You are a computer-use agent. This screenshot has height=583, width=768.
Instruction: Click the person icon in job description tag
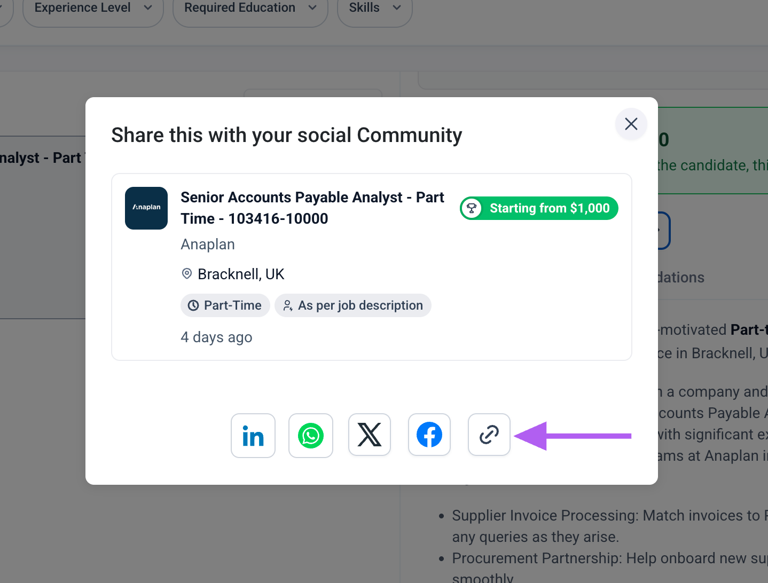coord(287,305)
